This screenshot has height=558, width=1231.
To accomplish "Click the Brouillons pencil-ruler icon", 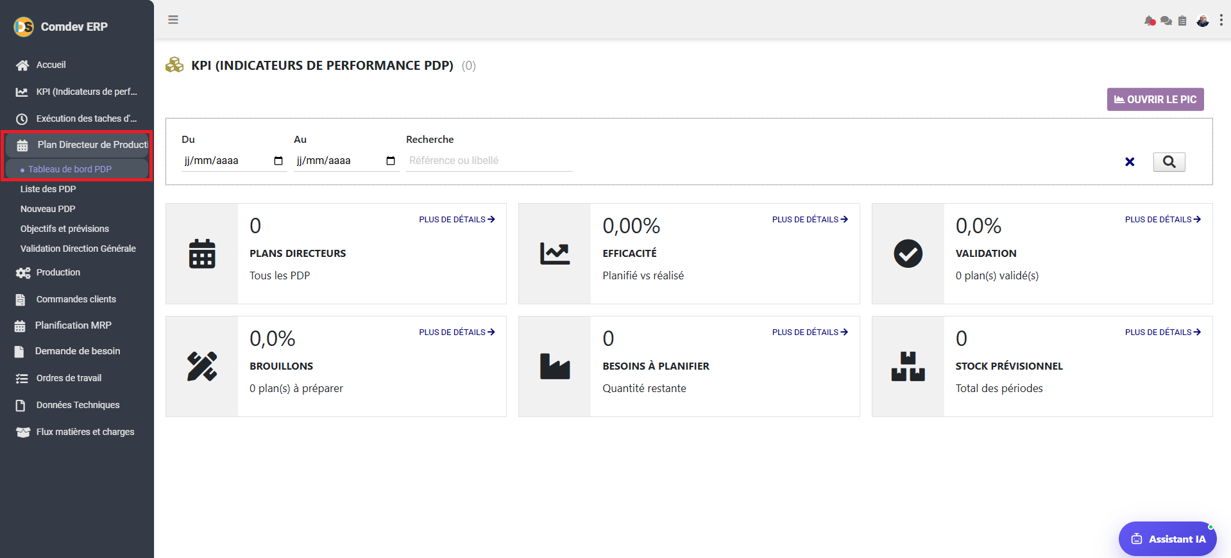I will (202, 366).
